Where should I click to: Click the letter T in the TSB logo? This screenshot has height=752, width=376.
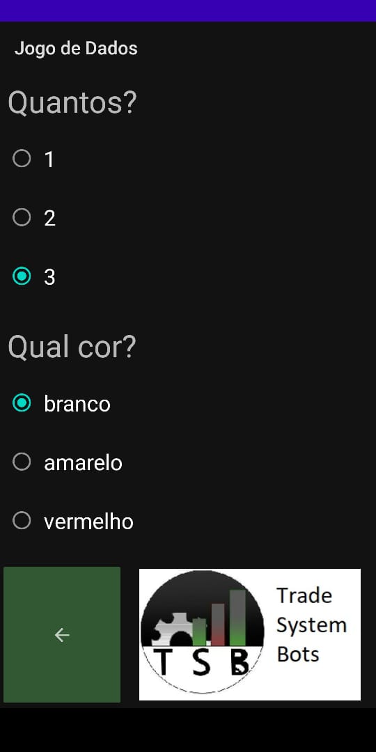click(163, 662)
